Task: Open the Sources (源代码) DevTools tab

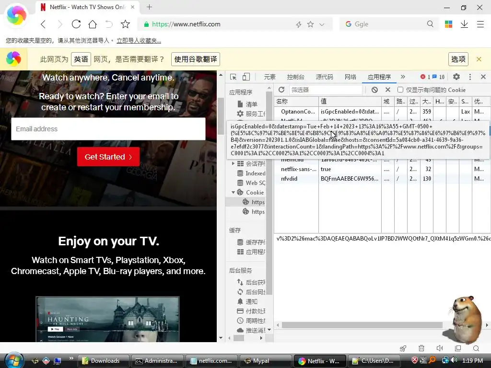Action: coord(325,77)
